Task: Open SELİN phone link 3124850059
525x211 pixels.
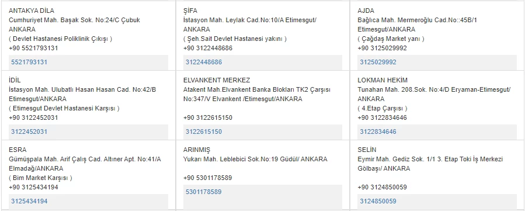Action: [378, 201]
